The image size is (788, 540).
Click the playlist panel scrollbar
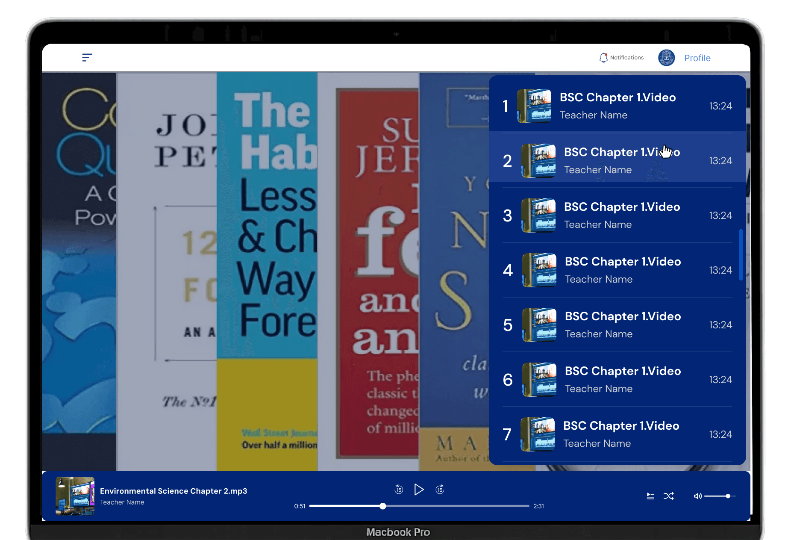click(x=741, y=255)
